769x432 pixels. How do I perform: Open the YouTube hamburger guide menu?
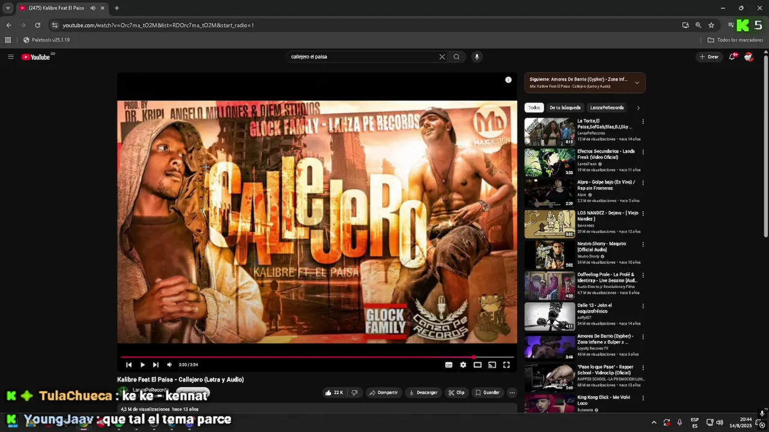pyautogui.click(x=10, y=57)
